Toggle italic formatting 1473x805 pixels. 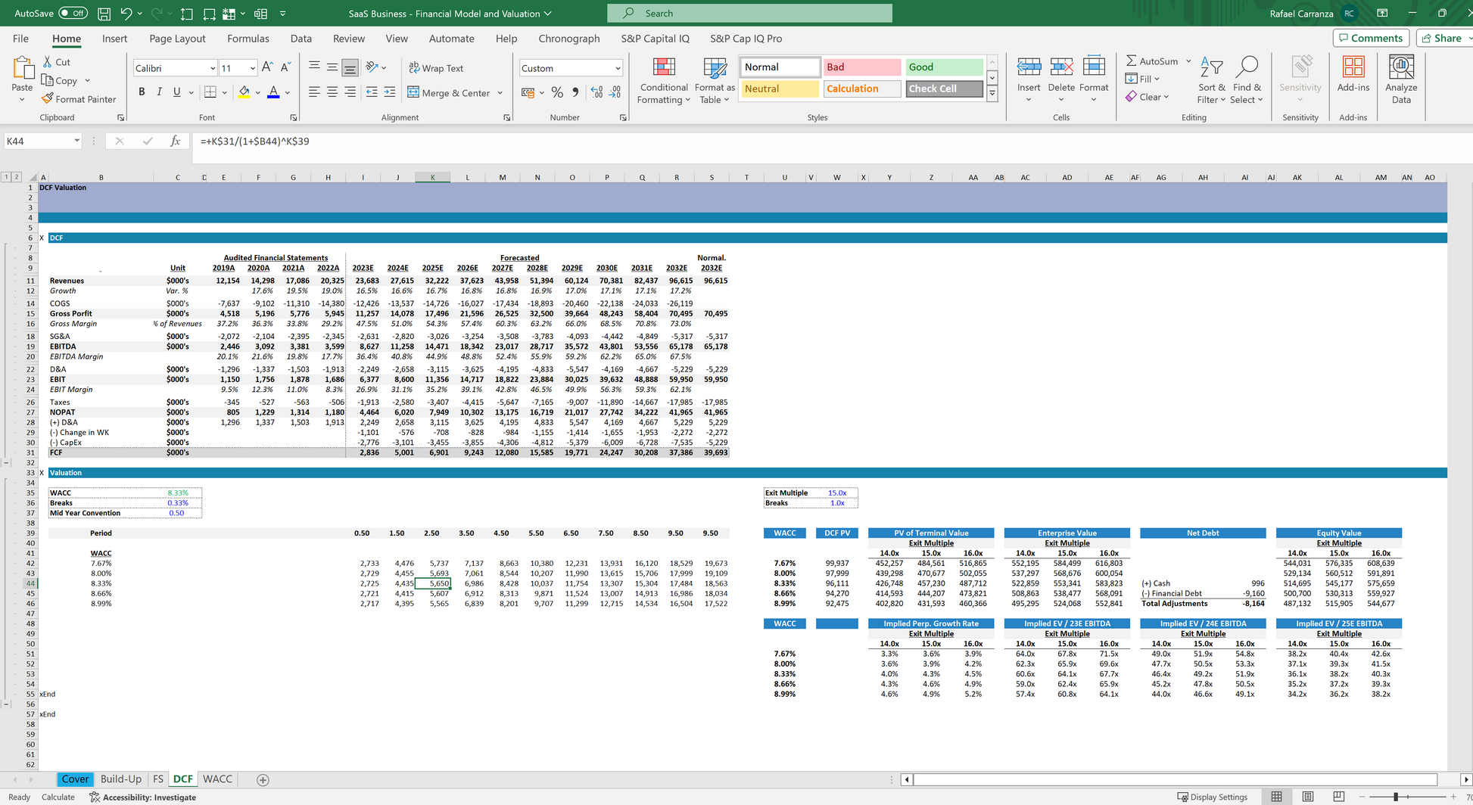pos(159,92)
